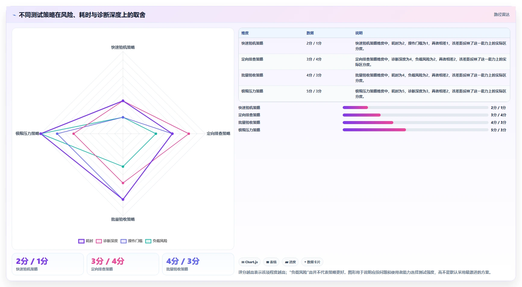Click the table value 5分 / 3分
The image size is (522, 287).
[x=314, y=91]
